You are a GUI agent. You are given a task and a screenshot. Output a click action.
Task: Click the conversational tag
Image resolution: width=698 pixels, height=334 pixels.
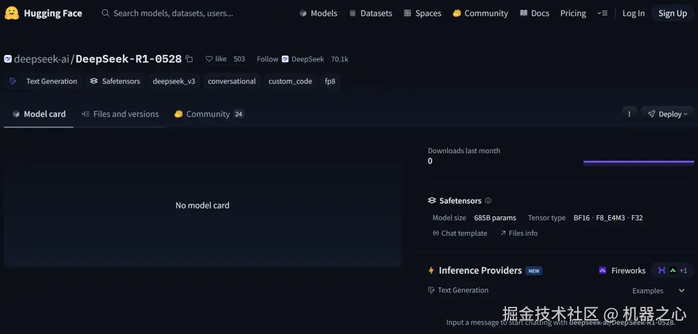(x=231, y=81)
